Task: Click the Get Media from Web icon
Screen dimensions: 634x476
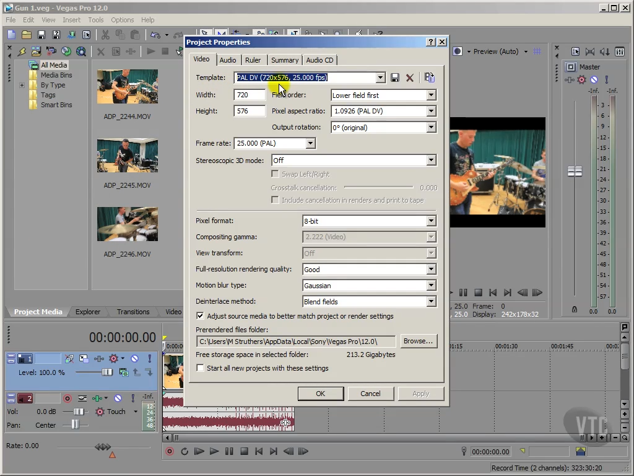Action: (x=81, y=51)
